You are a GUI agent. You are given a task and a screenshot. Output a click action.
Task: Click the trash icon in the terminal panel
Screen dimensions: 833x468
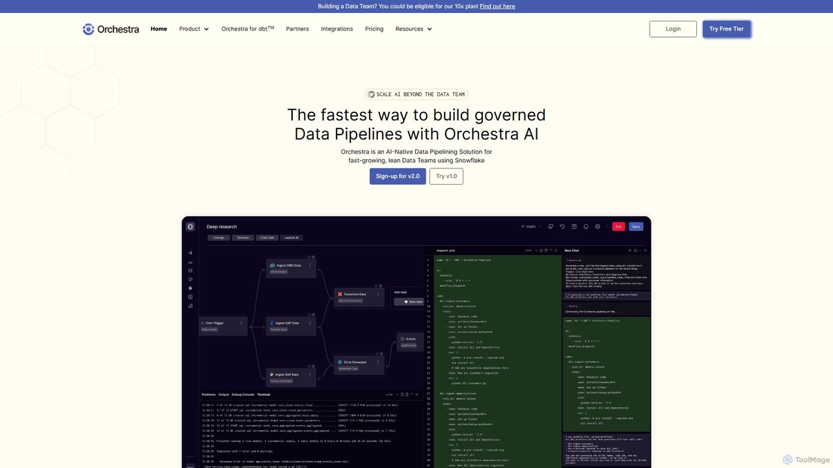pos(408,395)
